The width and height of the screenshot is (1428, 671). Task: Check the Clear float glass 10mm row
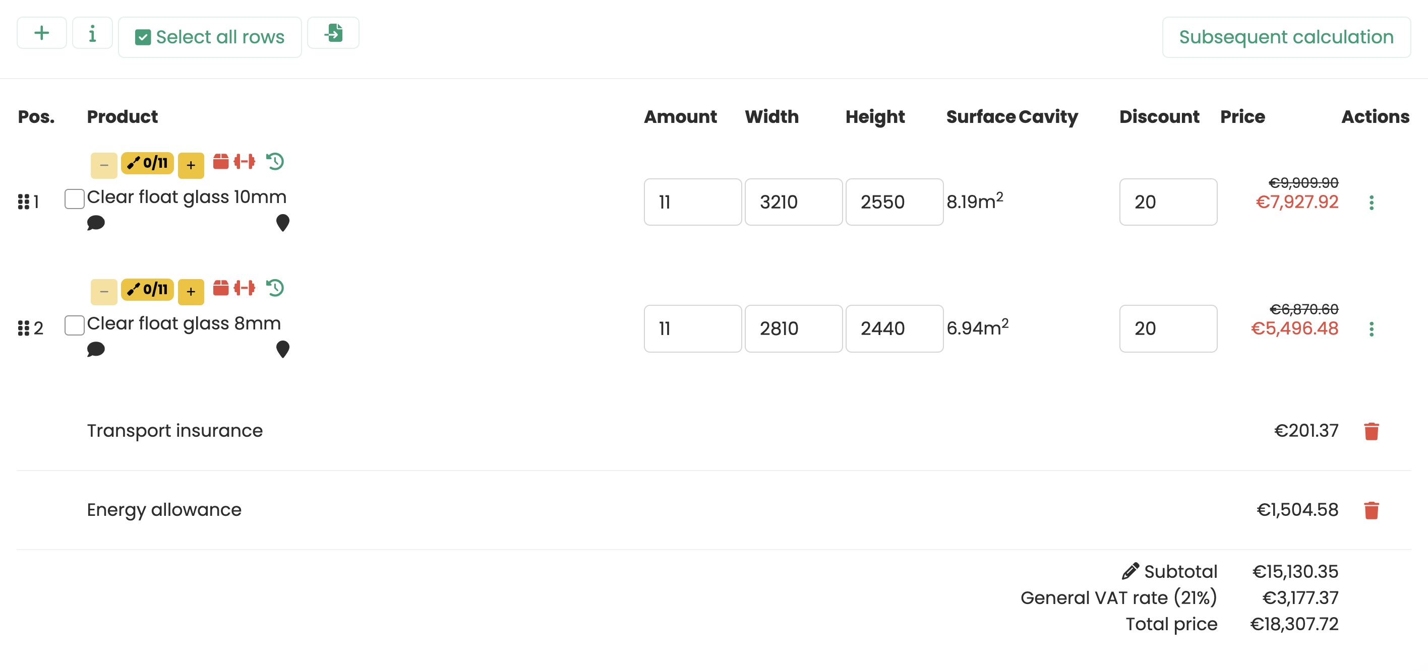(74, 199)
